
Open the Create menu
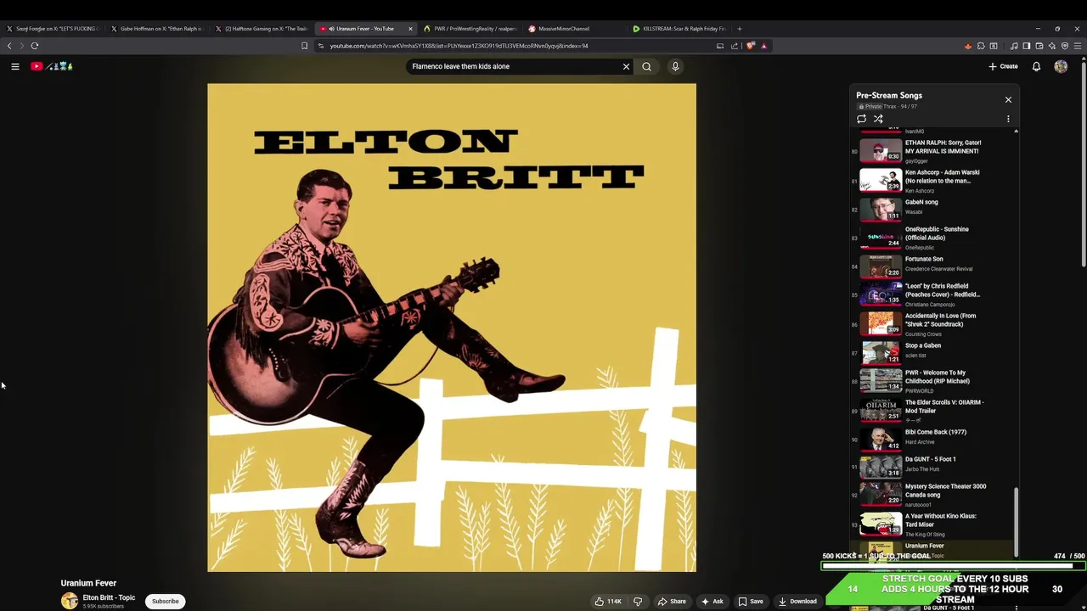point(1003,66)
